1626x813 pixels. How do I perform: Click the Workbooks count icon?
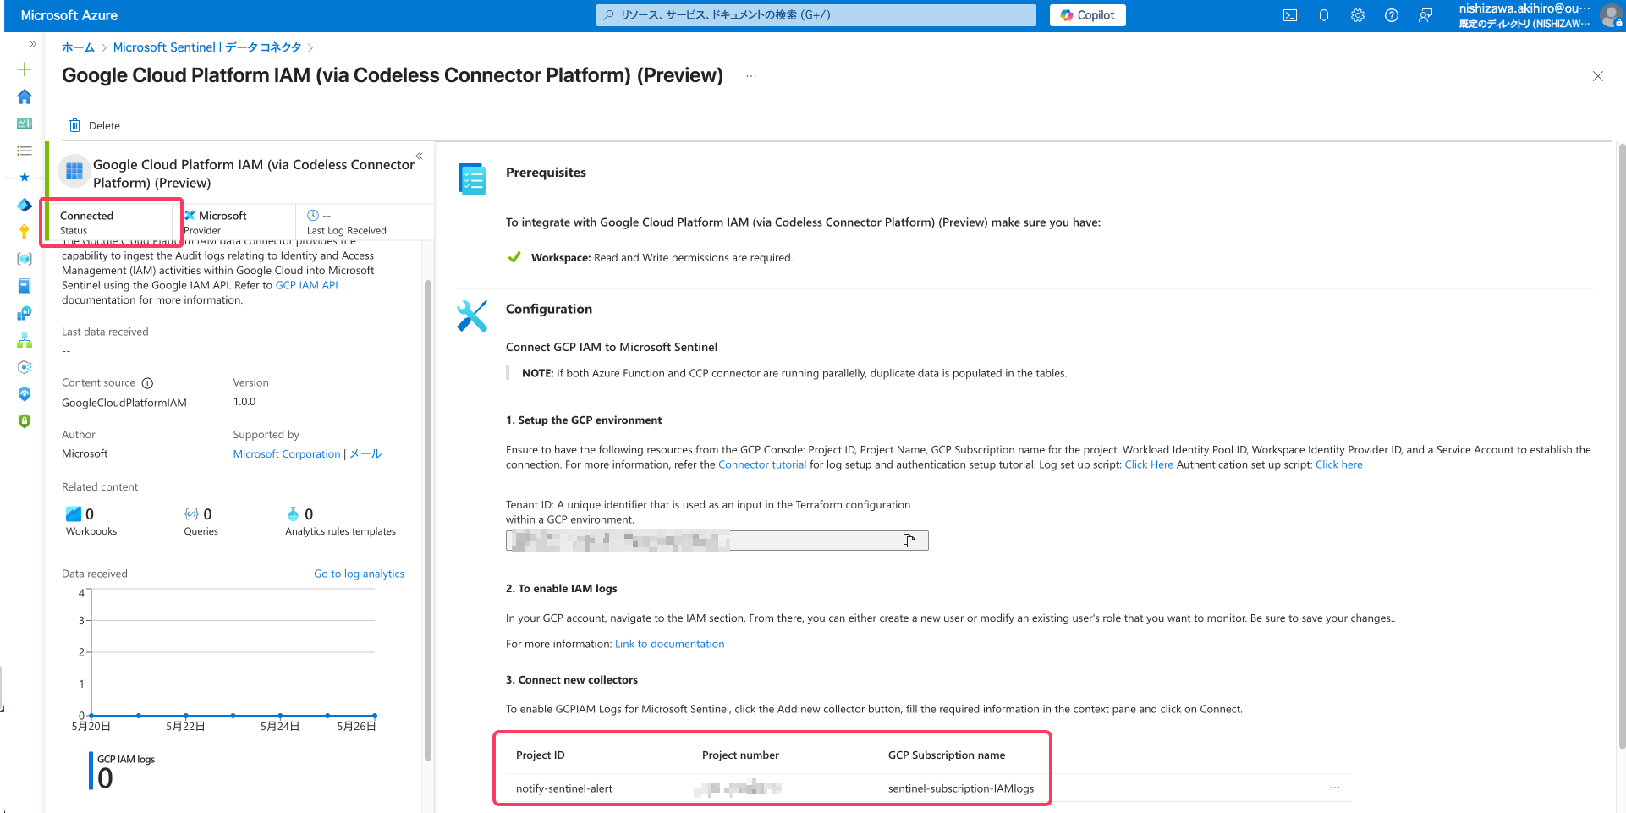(74, 514)
